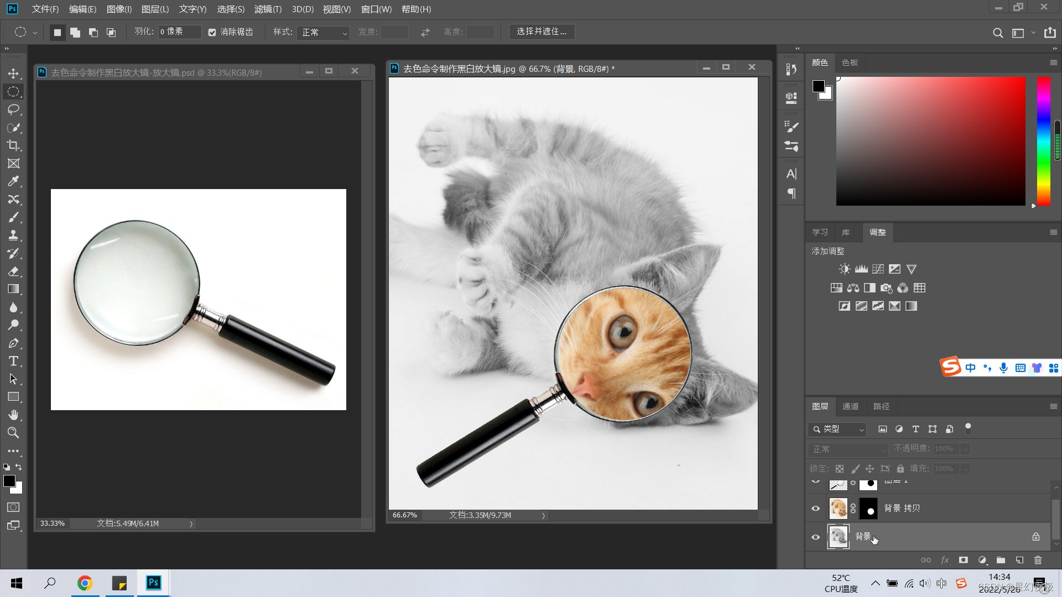Create a new layer with the layers panel icon
This screenshot has height=597, width=1062.
pyautogui.click(x=1019, y=560)
